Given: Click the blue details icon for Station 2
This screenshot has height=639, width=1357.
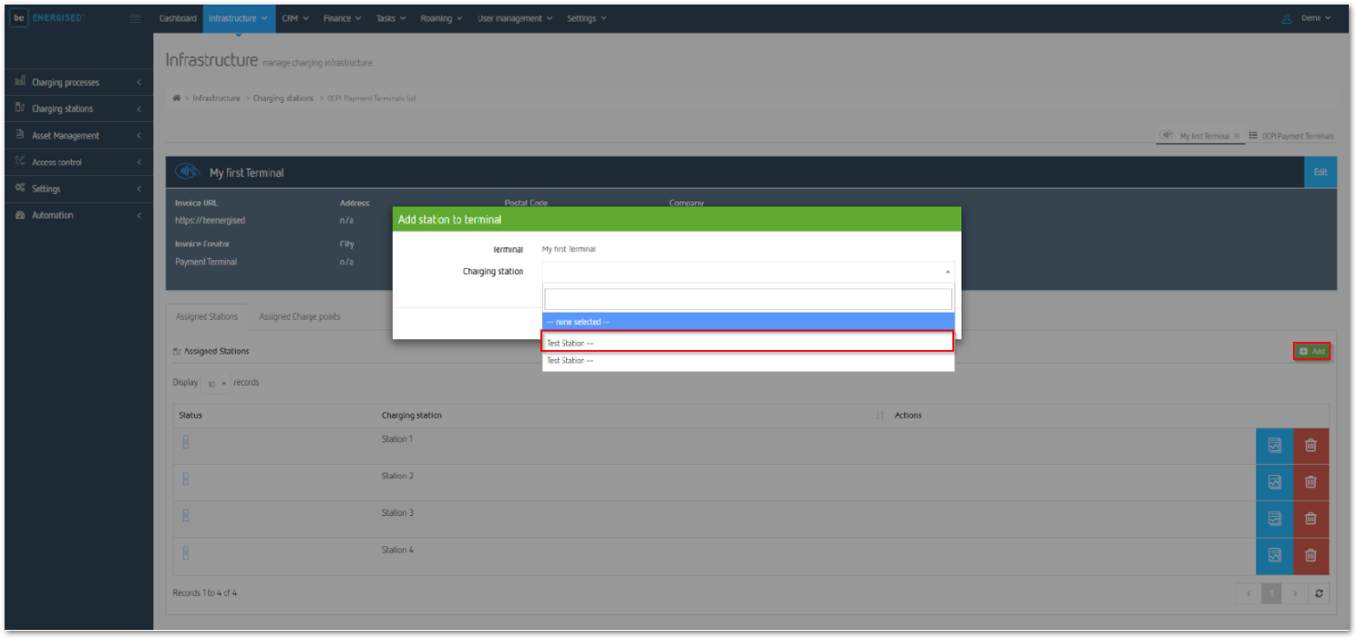Looking at the screenshot, I should pos(1274,482).
